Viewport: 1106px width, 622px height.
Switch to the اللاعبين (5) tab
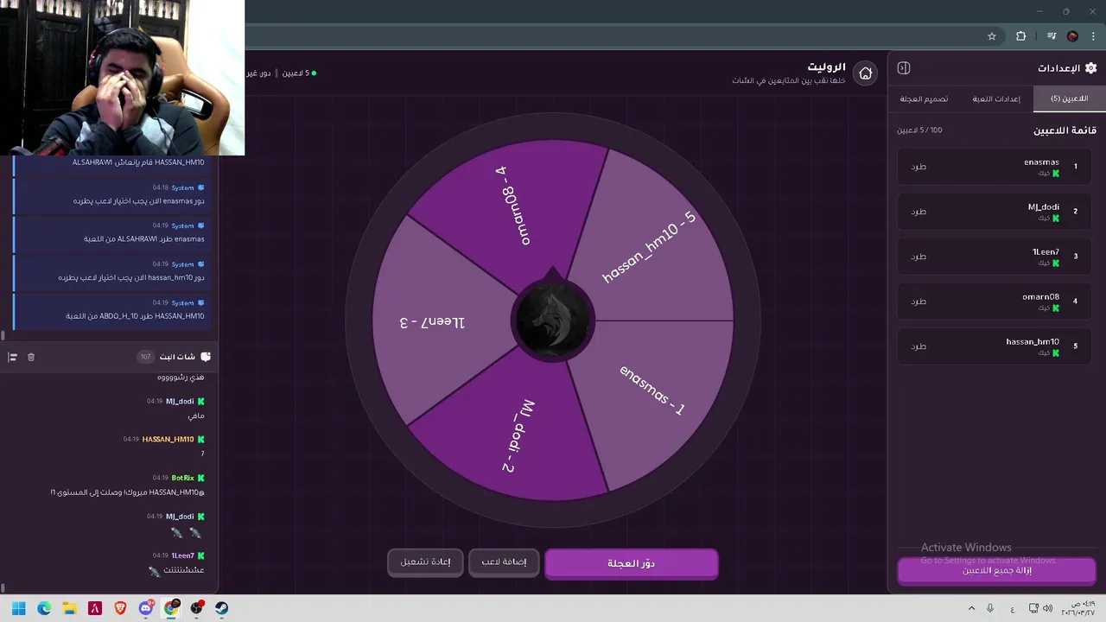[x=1069, y=98]
